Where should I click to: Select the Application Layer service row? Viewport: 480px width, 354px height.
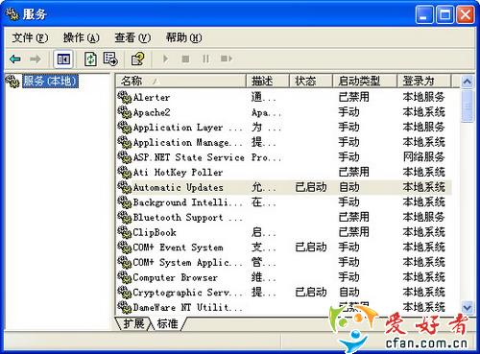(x=284, y=128)
